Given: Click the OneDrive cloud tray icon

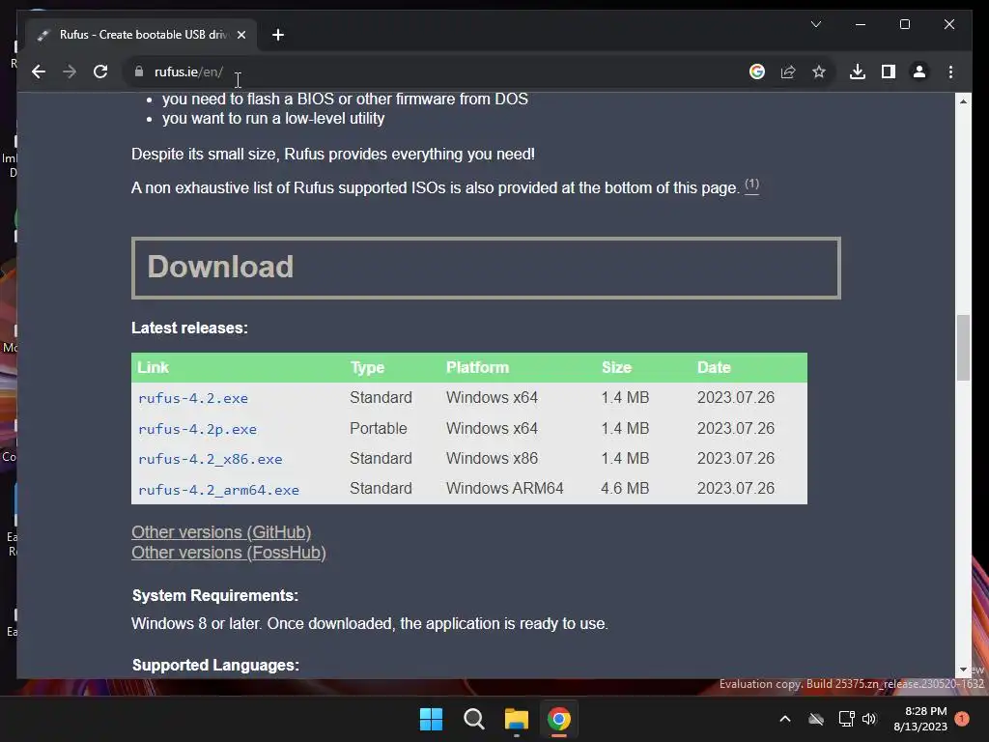Looking at the screenshot, I should pos(816,719).
